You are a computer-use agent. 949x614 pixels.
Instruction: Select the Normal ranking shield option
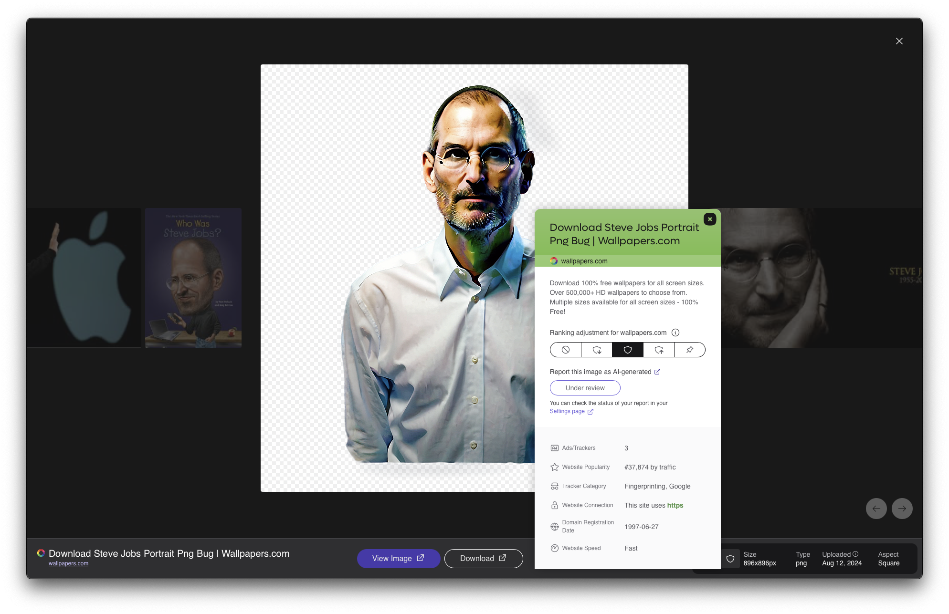628,350
